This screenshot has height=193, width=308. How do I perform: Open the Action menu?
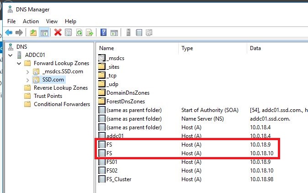pos(31,21)
